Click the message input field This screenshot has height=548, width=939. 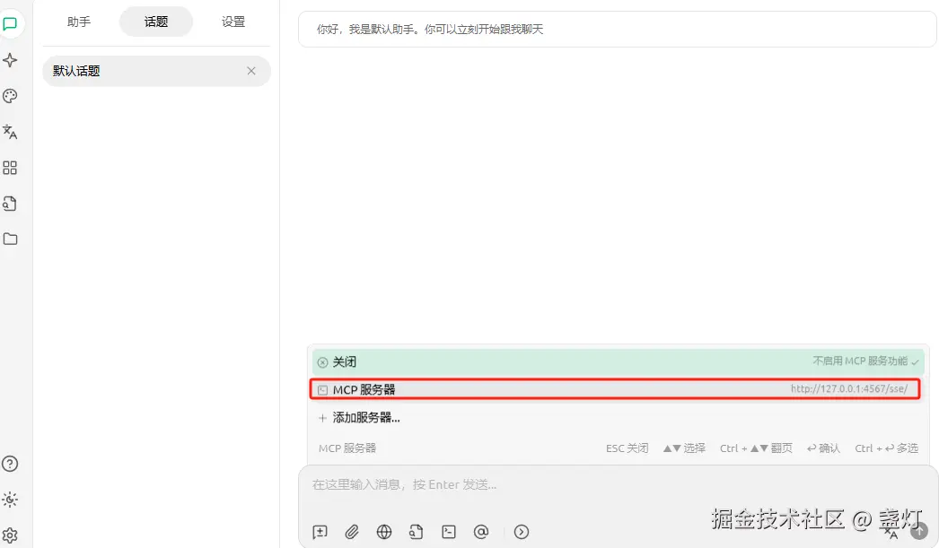[x=617, y=484]
